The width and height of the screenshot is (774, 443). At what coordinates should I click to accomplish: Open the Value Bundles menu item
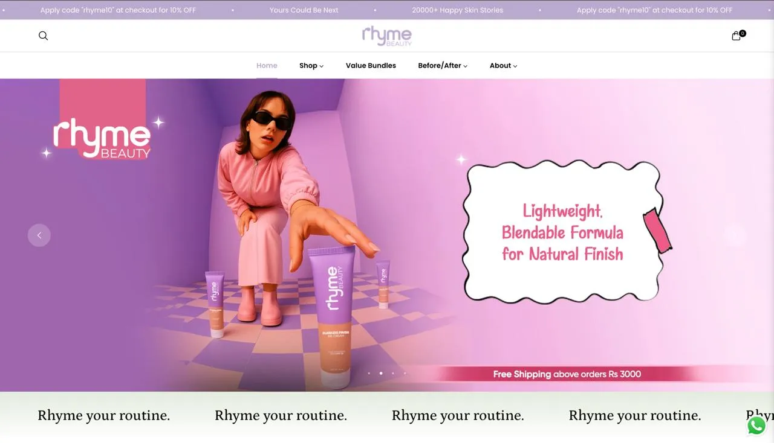pos(371,65)
